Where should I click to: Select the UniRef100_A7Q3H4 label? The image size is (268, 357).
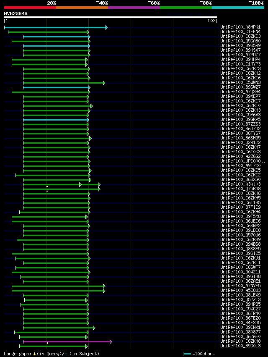(x=240, y=92)
